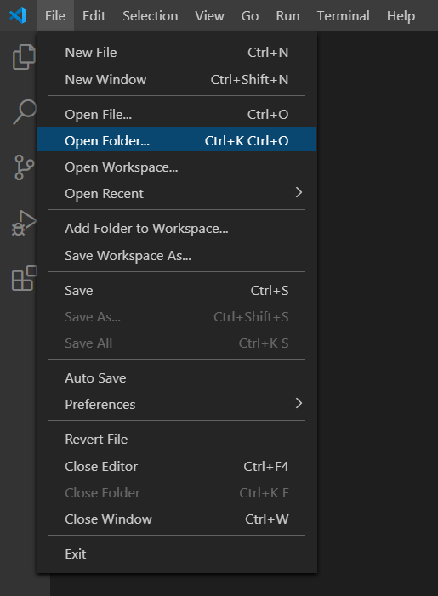Screen dimensions: 438x596
Task: Open the Search view icon
Action: 25,111
